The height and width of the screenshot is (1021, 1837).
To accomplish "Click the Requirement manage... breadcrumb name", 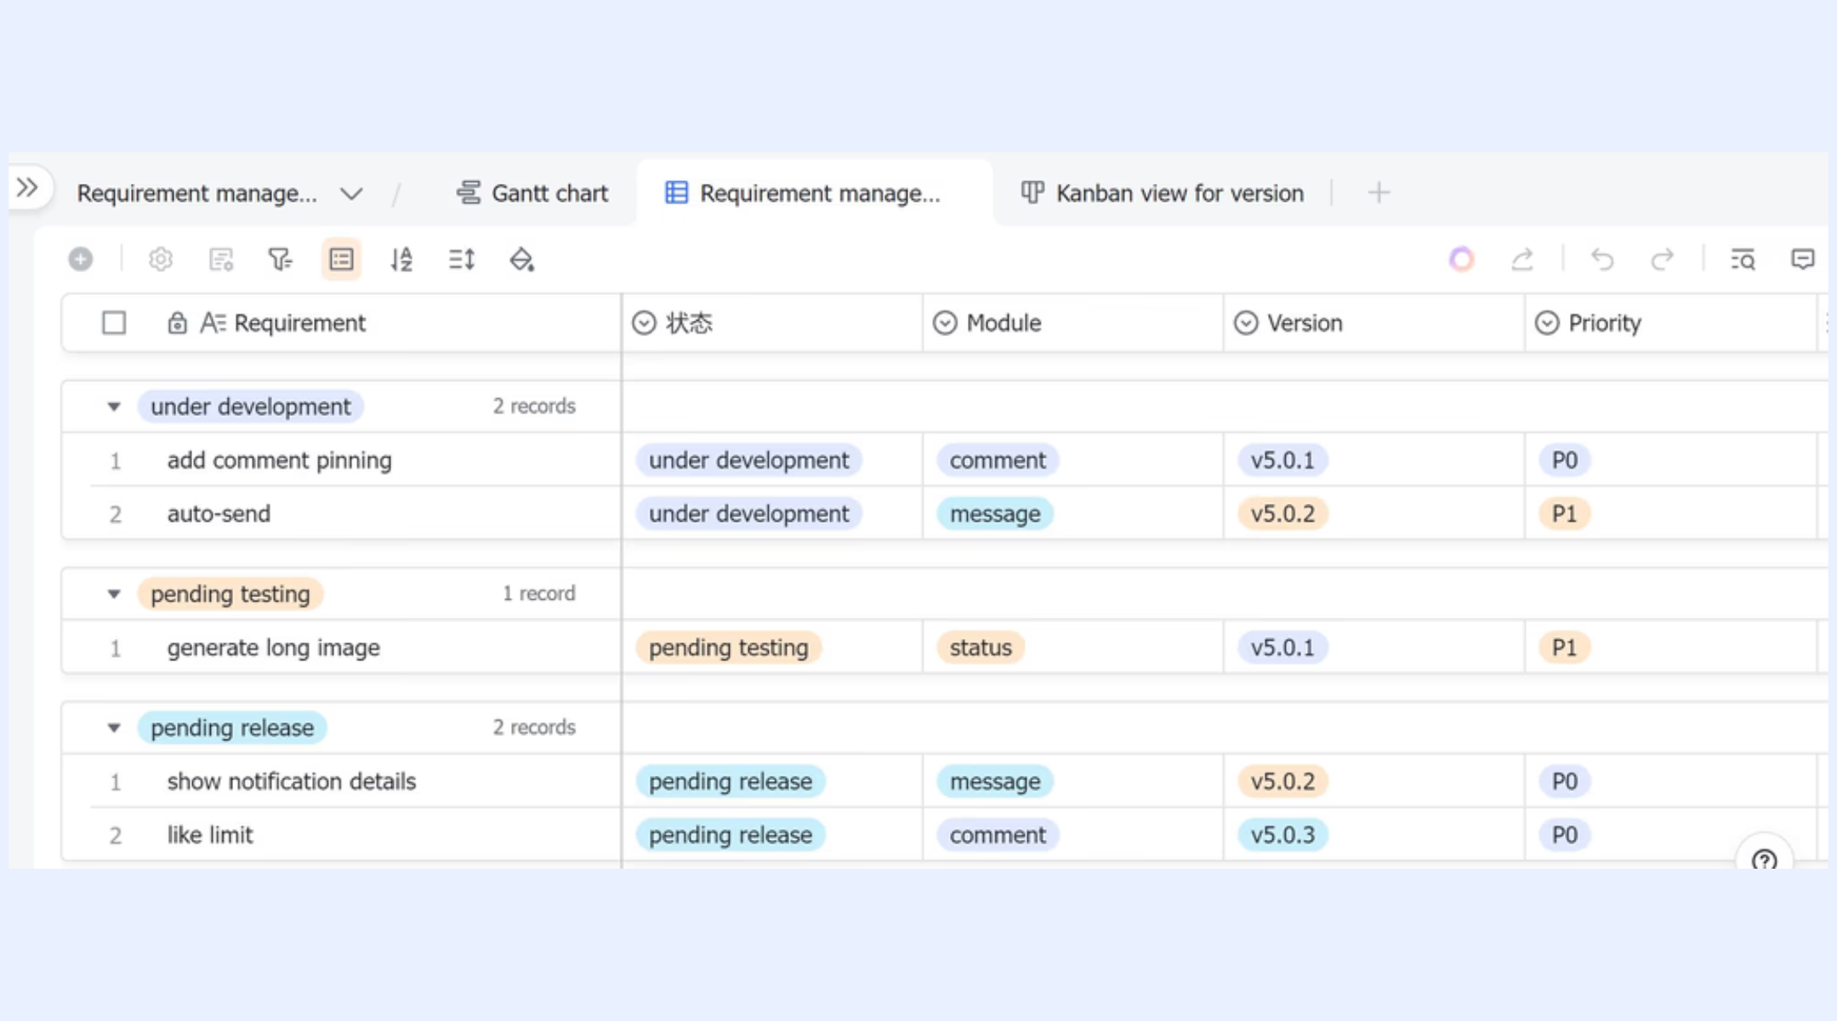I will [x=196, y=193].
